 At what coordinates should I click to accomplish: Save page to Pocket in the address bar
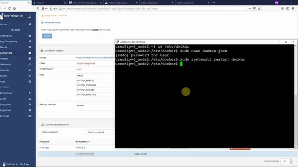(x=255, y=8)
